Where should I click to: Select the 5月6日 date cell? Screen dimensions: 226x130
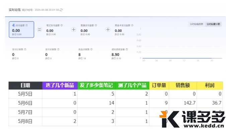pos(25,103)
